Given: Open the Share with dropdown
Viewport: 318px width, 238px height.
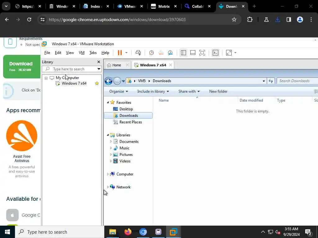Looking at the screenshot, I should 189,91.
